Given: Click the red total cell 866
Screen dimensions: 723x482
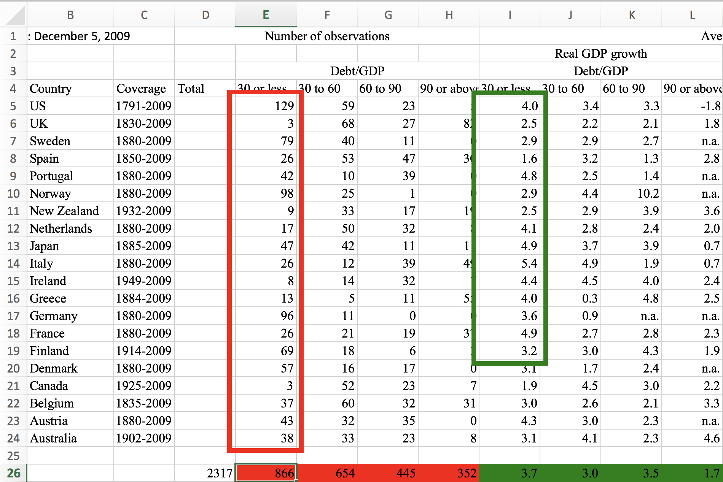Looking at the screenshot, I should (x=266, y=473).
